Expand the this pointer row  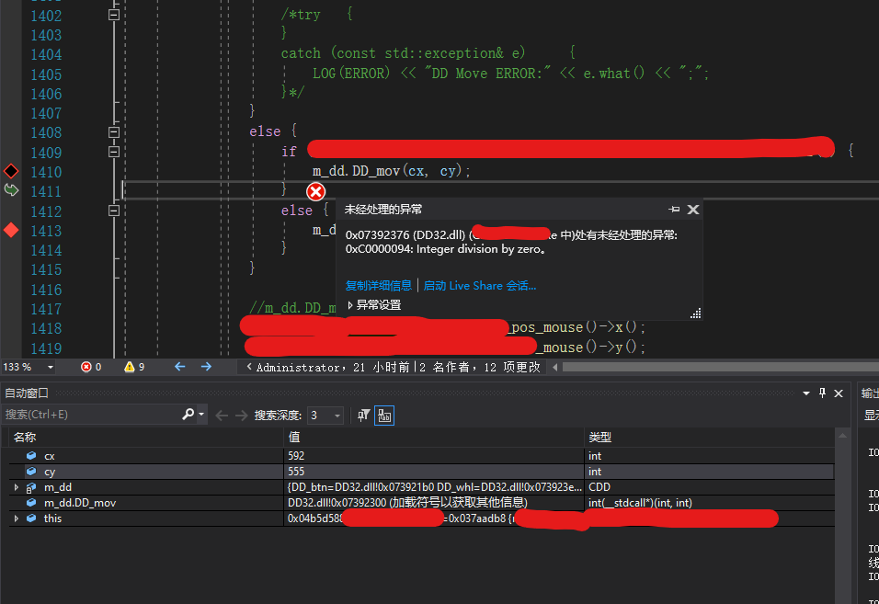pos(15,518)
